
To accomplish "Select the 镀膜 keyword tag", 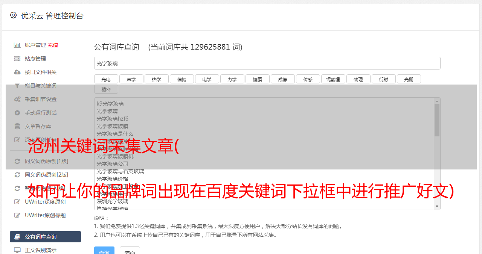I will (x=258, y=79).
